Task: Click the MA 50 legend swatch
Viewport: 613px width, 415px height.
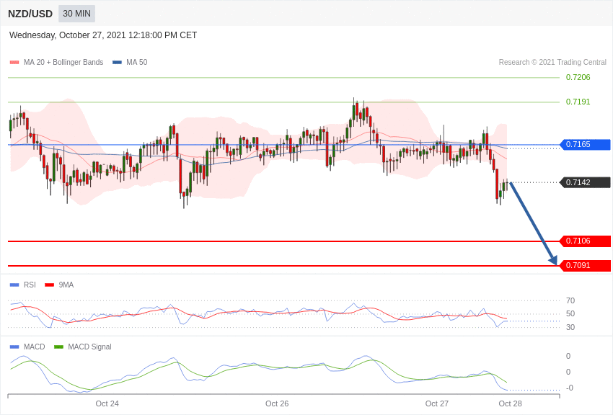Action: [x=117, y=62]
